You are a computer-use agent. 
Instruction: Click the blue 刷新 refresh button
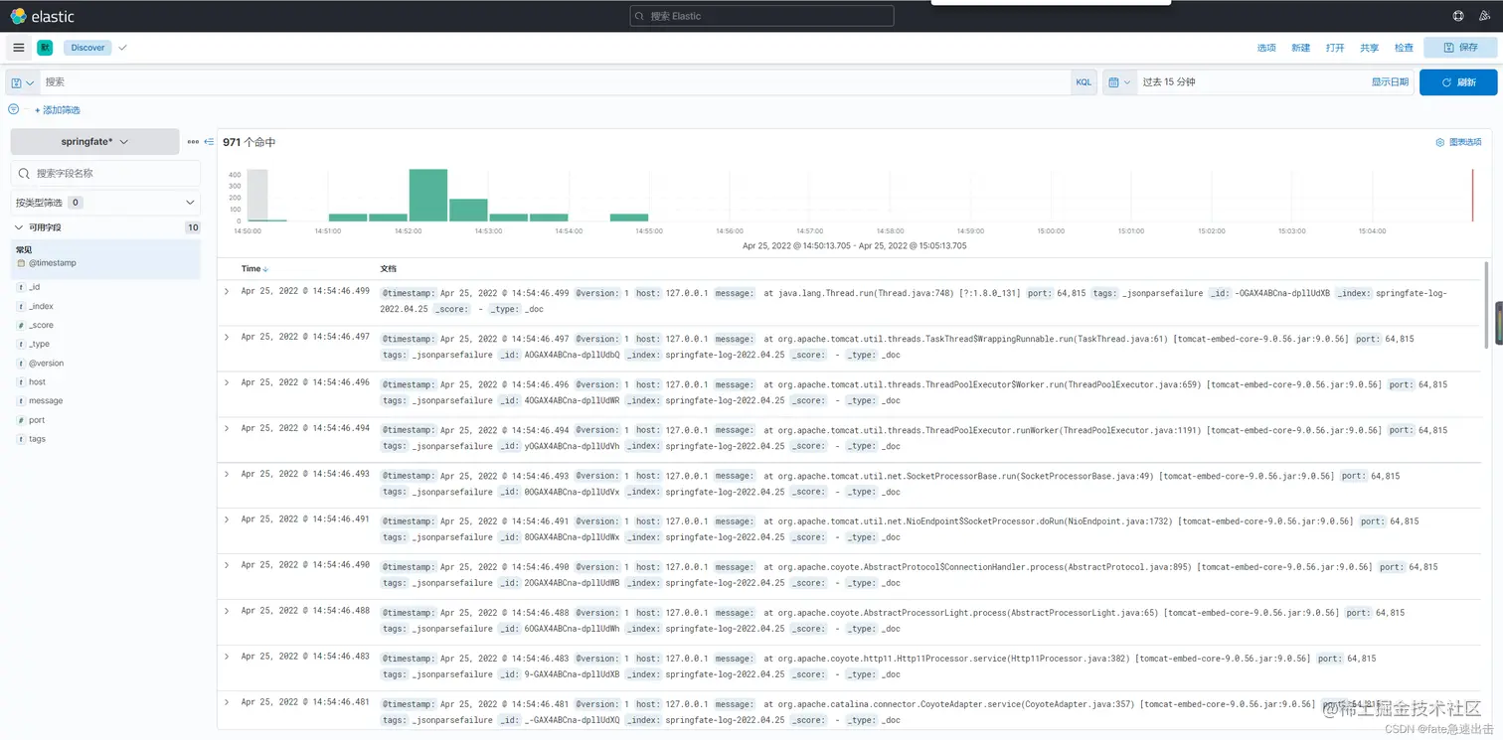coord(1458,82)
